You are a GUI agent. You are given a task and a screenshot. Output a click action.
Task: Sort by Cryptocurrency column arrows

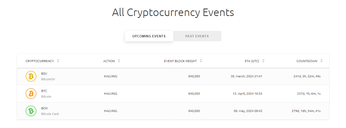[58, 61]
